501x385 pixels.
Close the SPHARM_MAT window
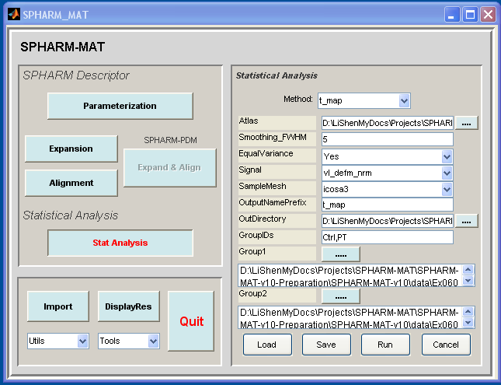click(x=489, y=15)
